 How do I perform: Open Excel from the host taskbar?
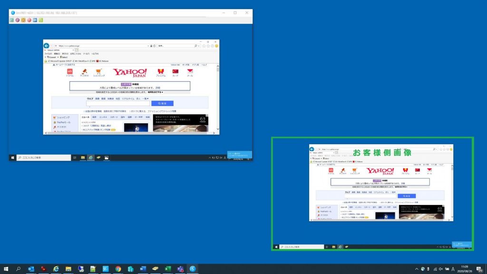tap(168, 269)
